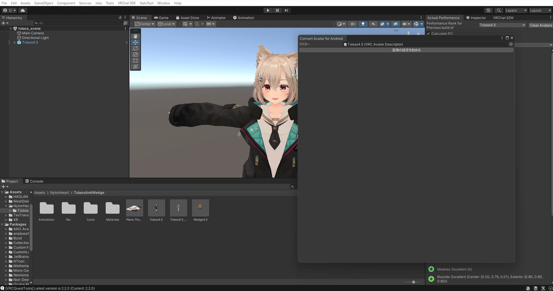The width and height of the screenshot is (553, 291).
Task: Uncheck the Calculate PC checkbox
Action: (429, 34)
